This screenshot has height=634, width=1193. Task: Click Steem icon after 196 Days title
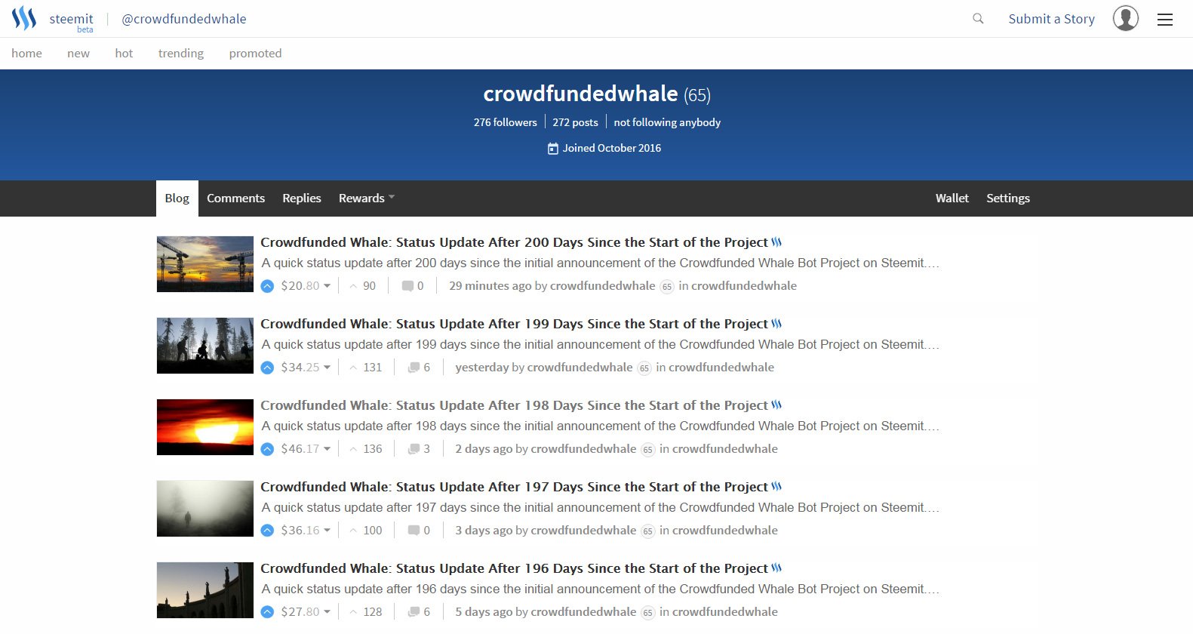click(x=776, y=568)
